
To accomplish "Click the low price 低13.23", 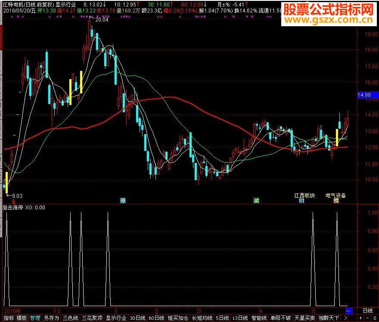I will (86, 11).
